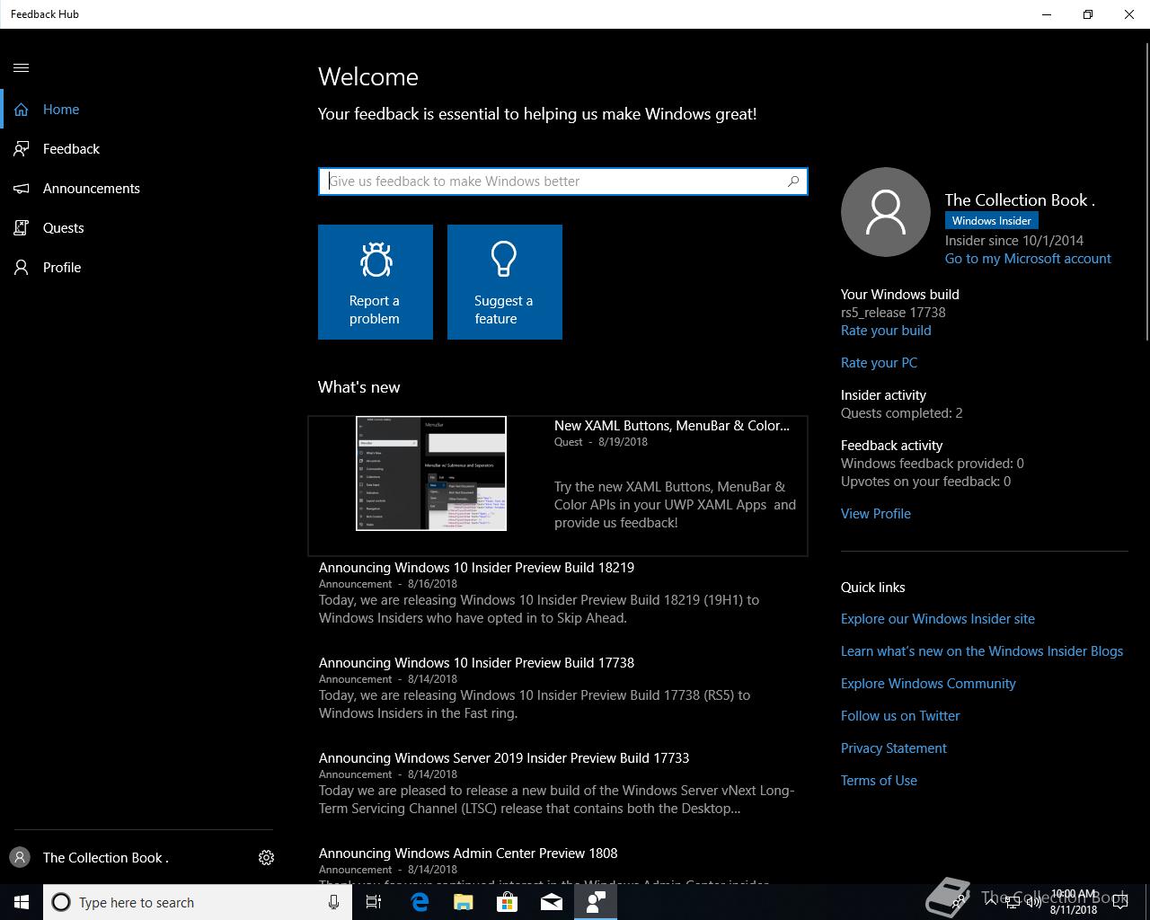Click 'Windows feedback provided: 0' text
This screenshot has height=920, width=1150.
[933, 464]
